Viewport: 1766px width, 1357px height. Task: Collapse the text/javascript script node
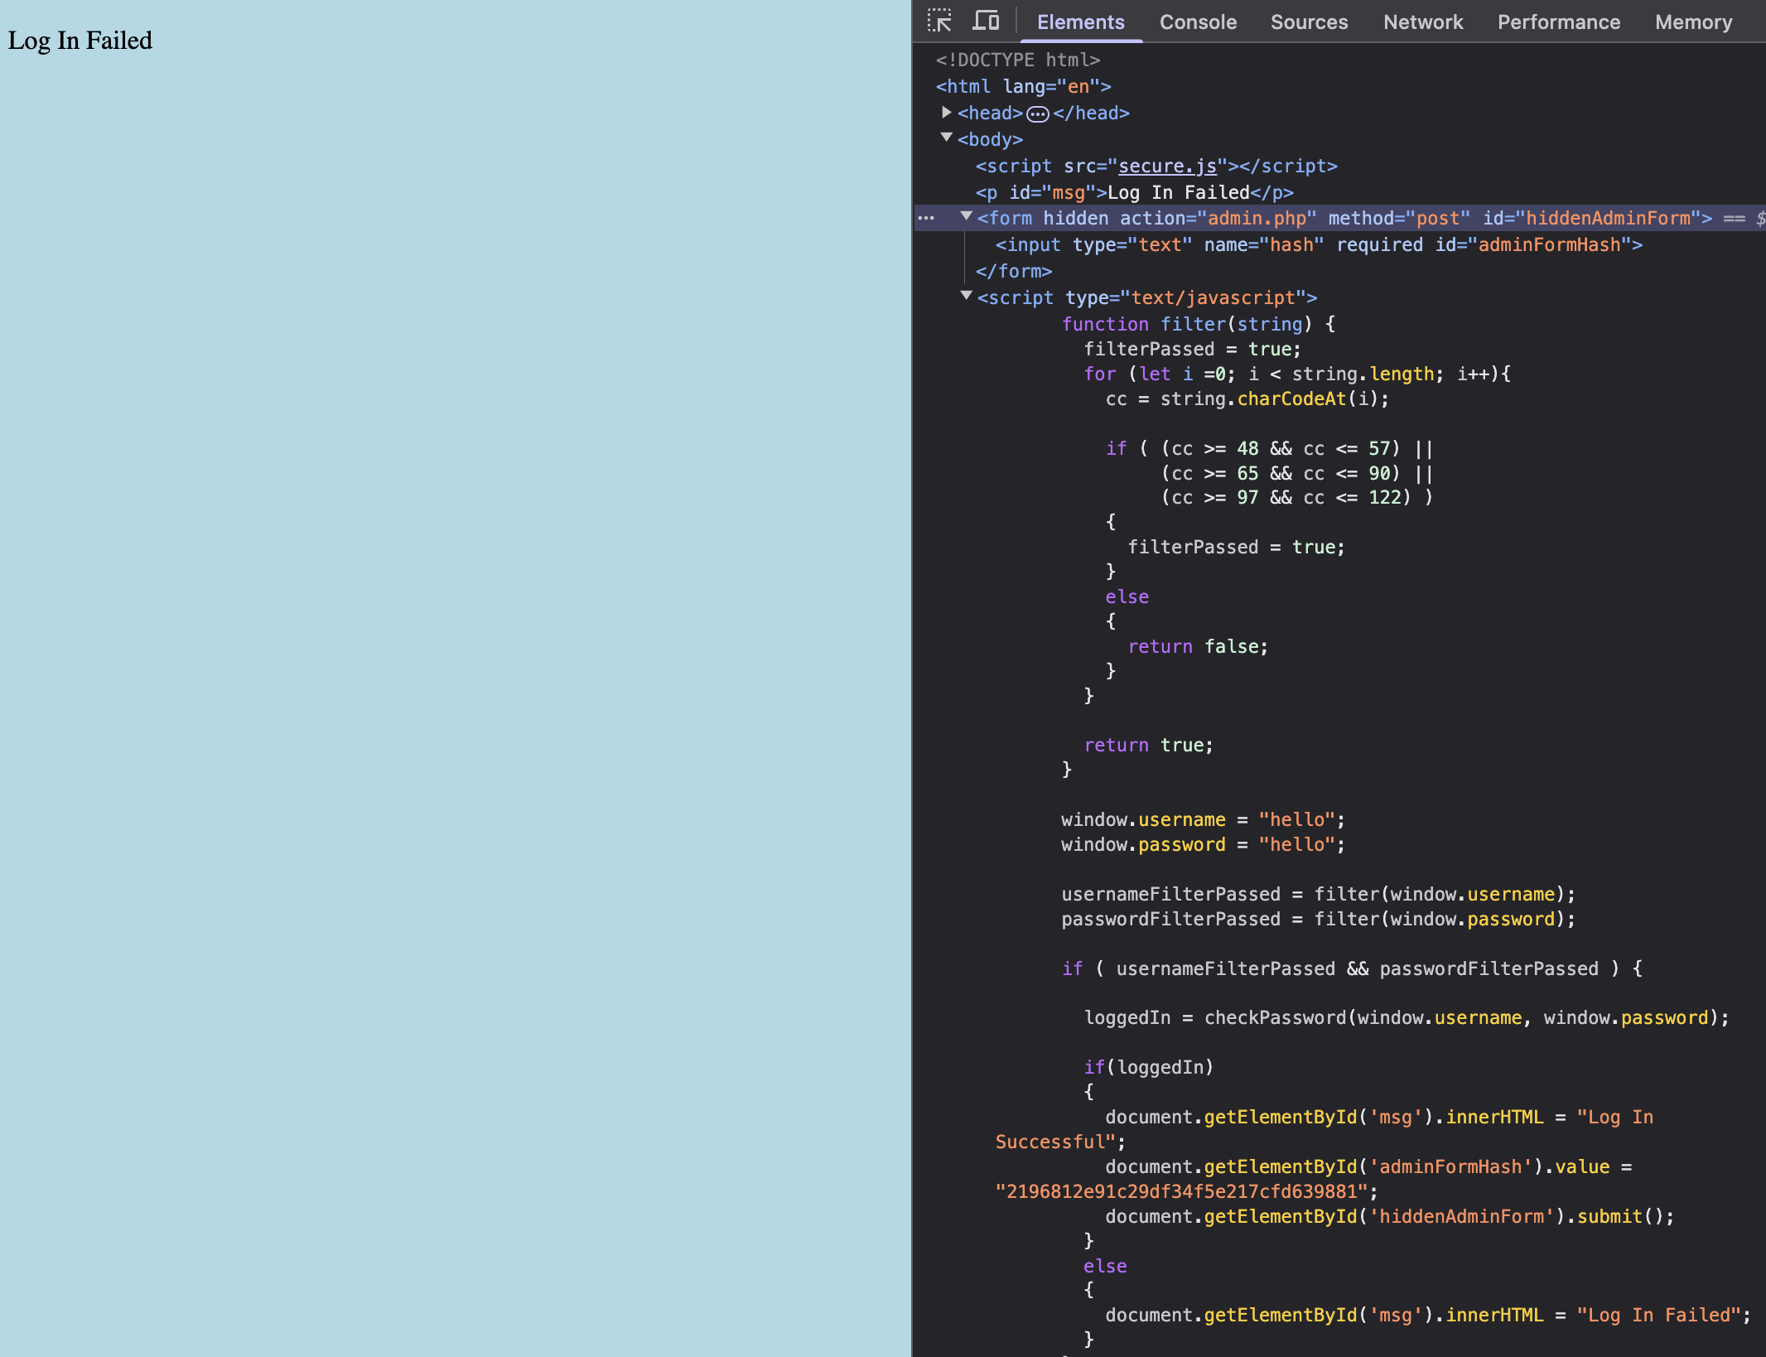(967, 297)
